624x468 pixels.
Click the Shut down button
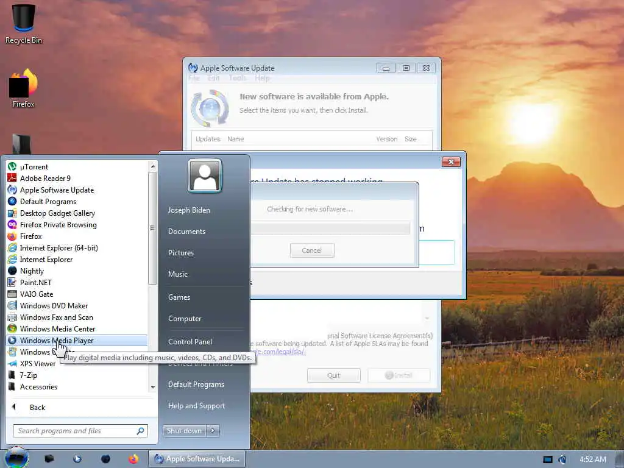tap(184, 431)
